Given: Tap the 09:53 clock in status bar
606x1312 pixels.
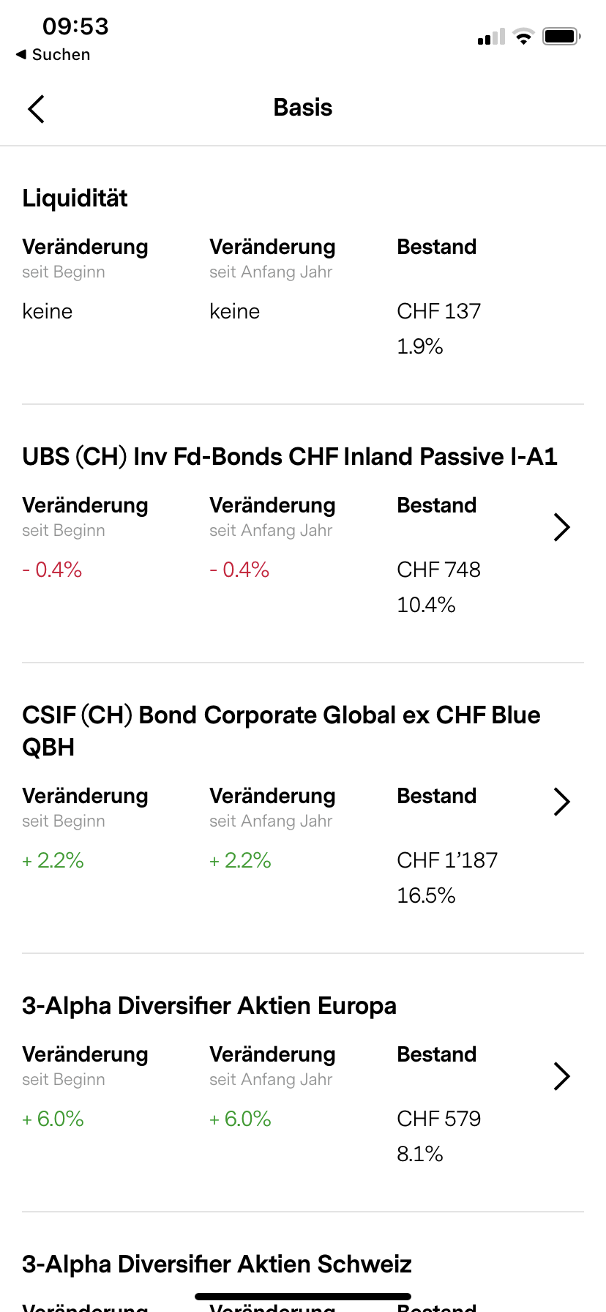Looking at the screenshot, I should click(75, 26).
